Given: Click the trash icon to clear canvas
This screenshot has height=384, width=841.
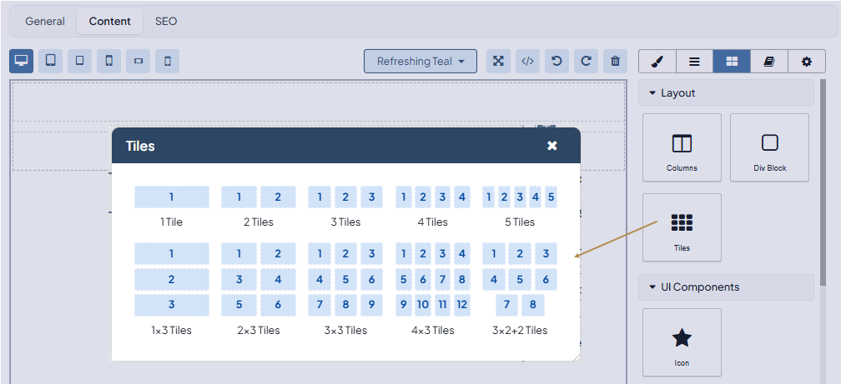Looking at the screenshot, I should pyautogui.click(x=615, y=61).
